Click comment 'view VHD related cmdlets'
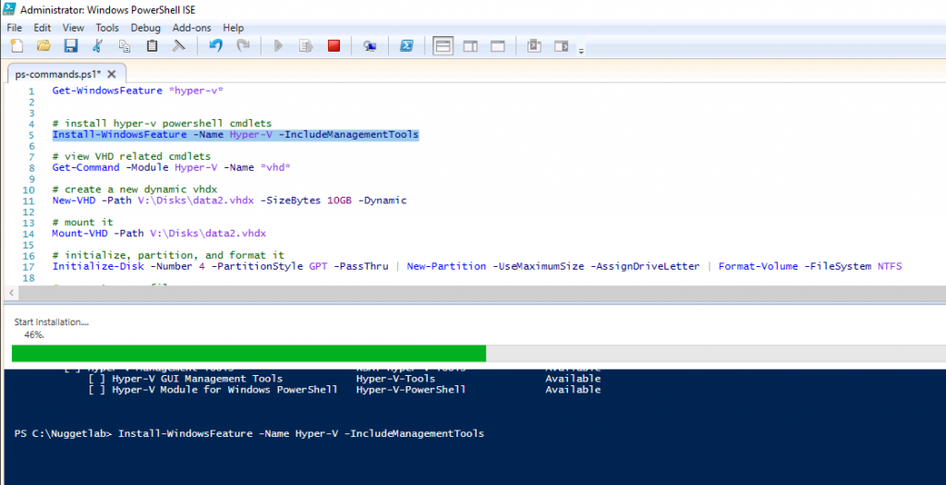This screenshot has height=485, width=946. pyautogui.click(x=131, y=156)
